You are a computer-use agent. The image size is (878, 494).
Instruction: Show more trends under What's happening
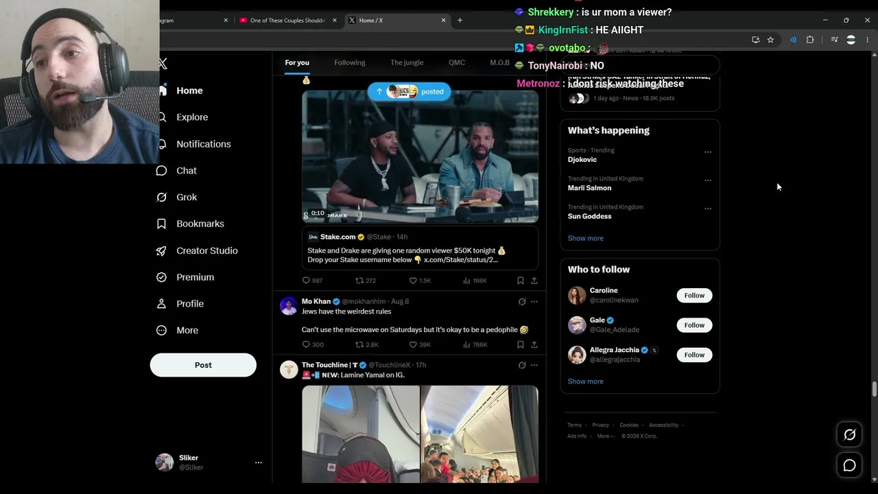point(586,238)
